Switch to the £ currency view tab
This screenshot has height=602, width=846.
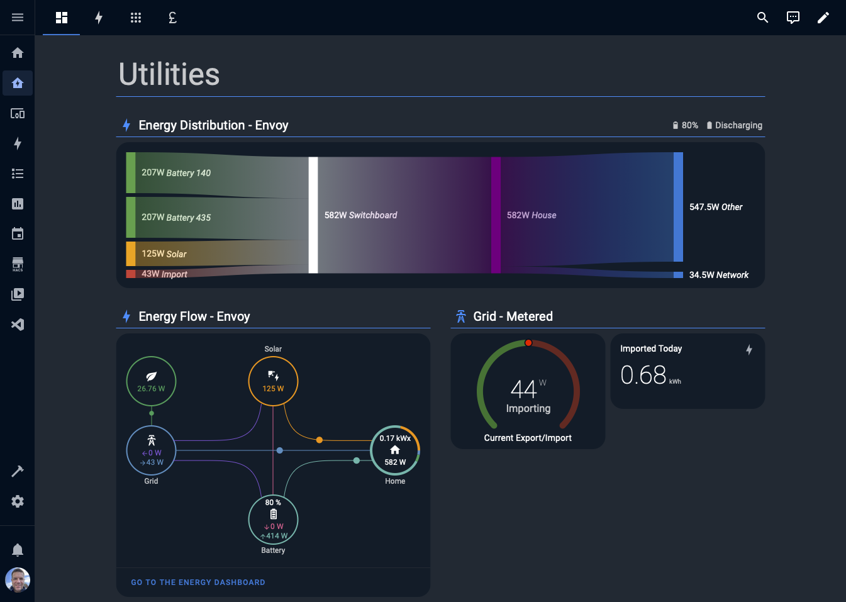[172, 18]
